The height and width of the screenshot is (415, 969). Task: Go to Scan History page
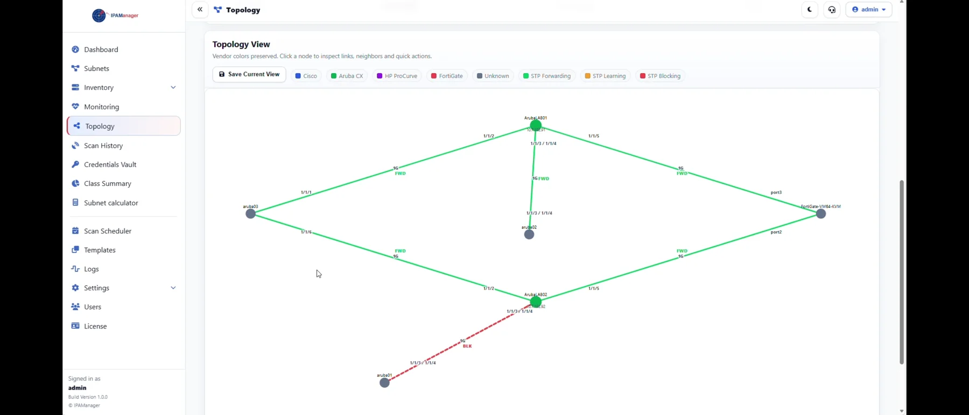124,145
